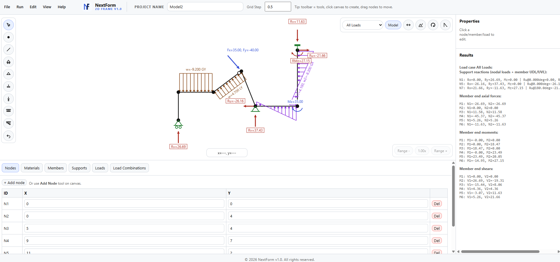The image size is (560, 262).
Task: Pick the roller support tool
Action: pyautogui.click(x=9, y=62)
